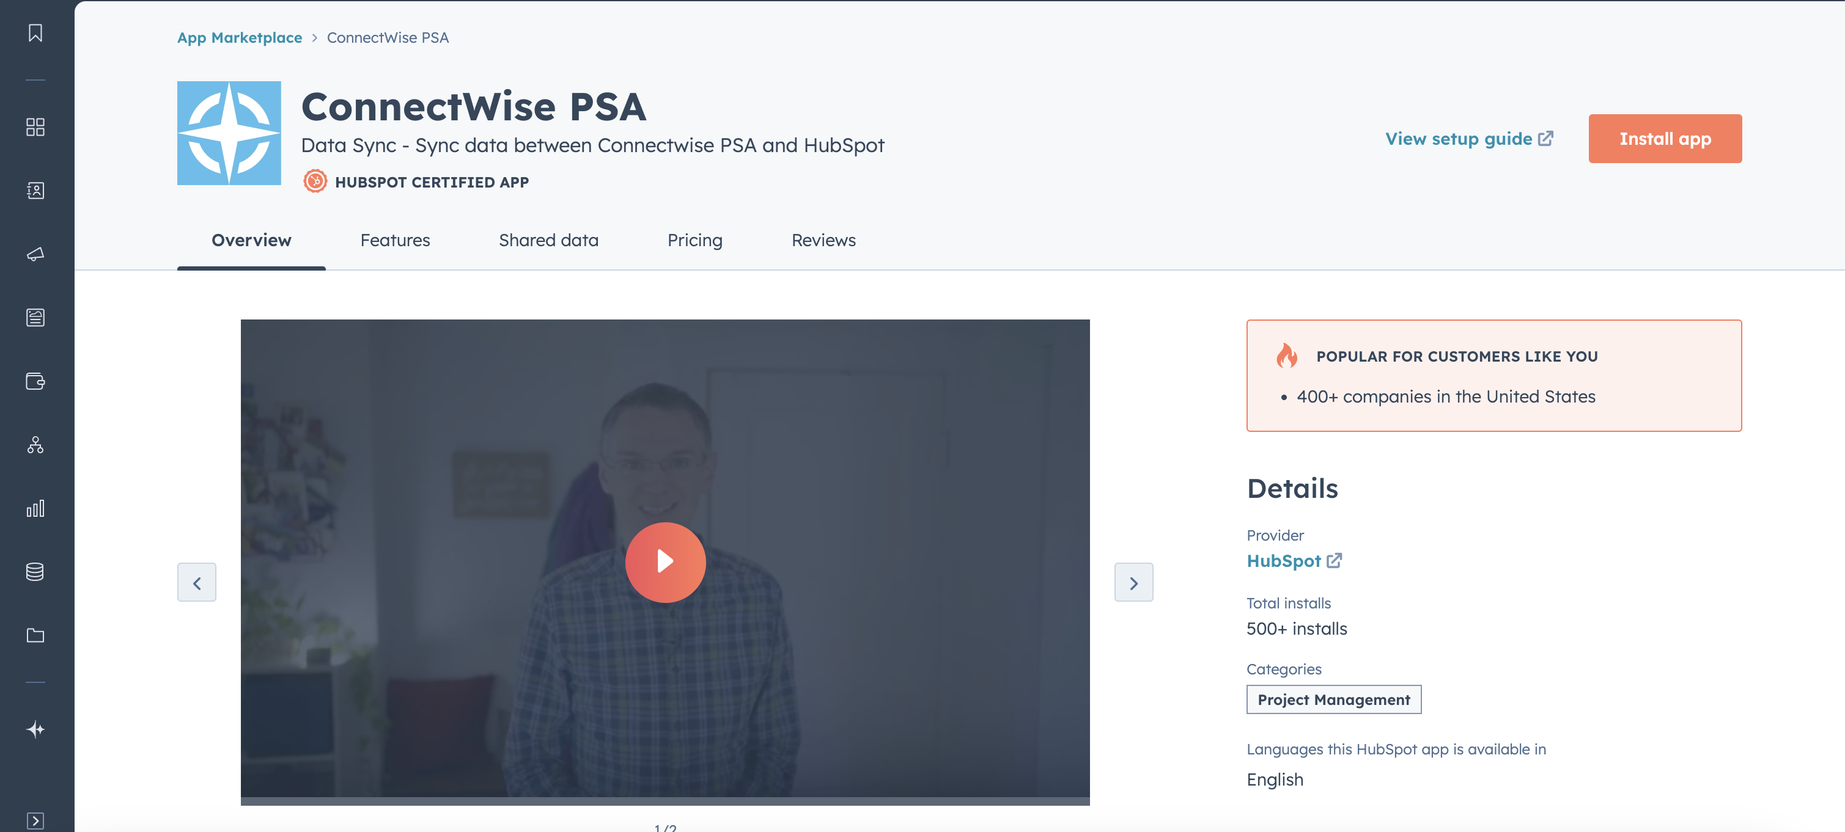The width and height of the screenshot is (1845, 832).
Task: Show previous carousel slide
Action: 197,582
